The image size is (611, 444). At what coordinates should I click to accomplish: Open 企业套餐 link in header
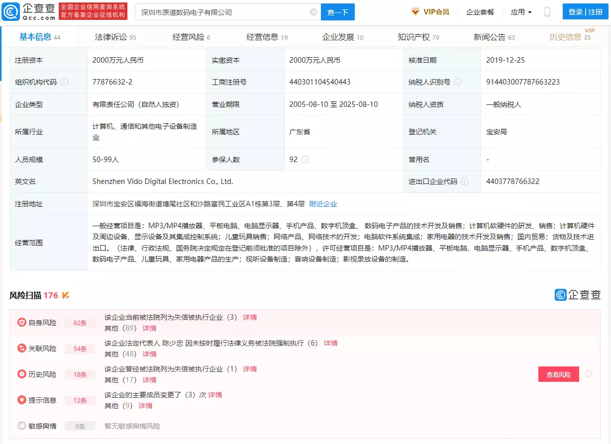pyautogui.click(x=480, y=12)
